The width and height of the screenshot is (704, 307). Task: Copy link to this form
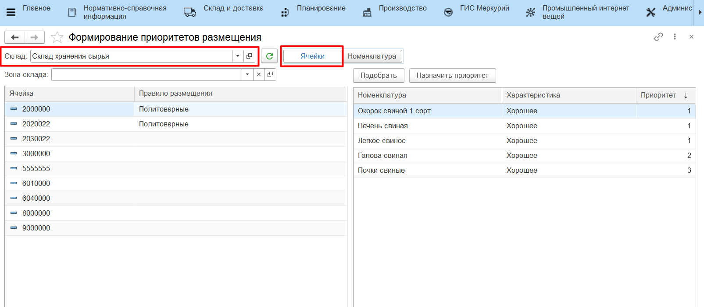pos(658,37)
